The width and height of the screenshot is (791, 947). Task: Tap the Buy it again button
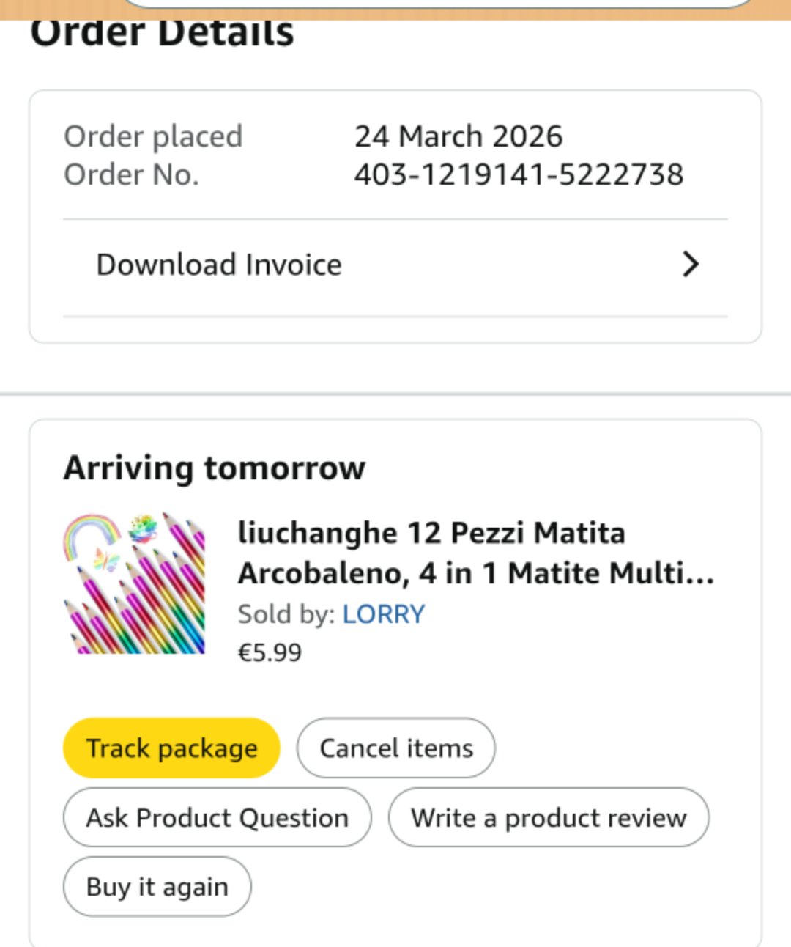157,887
